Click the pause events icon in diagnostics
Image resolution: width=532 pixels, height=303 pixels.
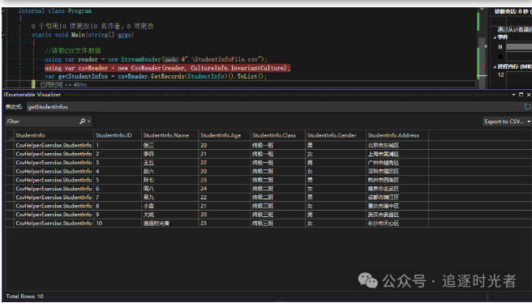coord(500,47)
